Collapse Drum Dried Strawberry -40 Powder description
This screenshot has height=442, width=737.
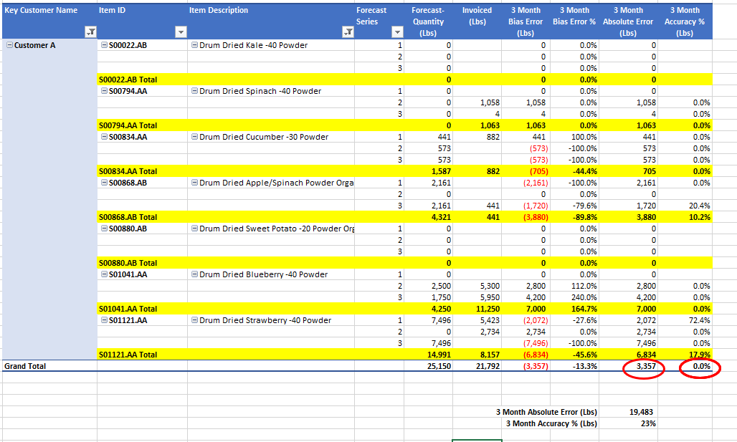[194, 320]
